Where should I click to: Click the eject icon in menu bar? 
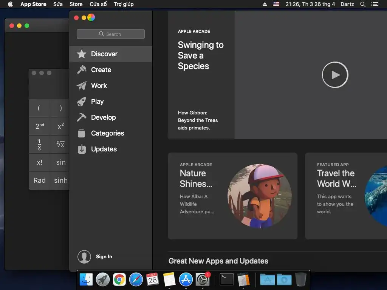pos(265,4)
